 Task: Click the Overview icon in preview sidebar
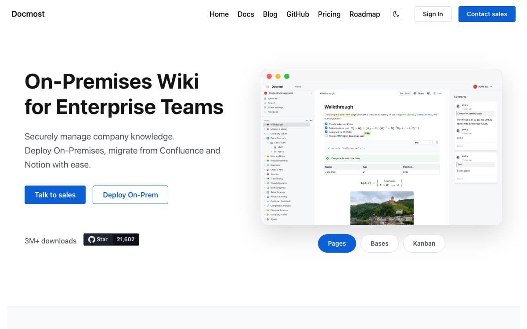click(x=265, y=99)
